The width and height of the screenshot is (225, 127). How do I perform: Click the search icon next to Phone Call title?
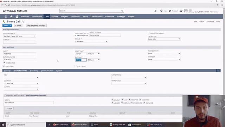pos(23,22)
